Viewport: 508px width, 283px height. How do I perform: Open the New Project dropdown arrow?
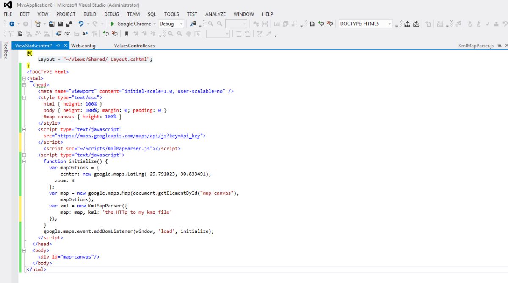pos(44,24)
